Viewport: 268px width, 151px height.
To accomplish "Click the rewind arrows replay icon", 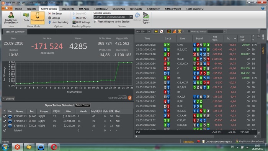I will (x=156, y=31).
